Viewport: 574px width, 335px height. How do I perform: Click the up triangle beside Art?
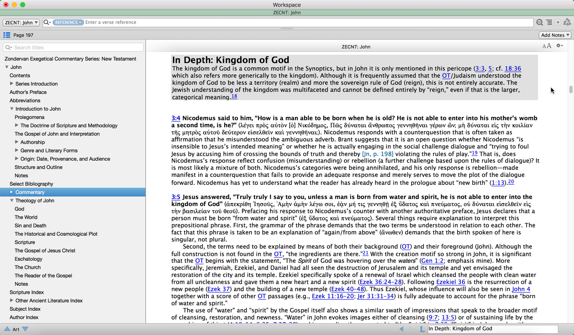(x=7, y=329)
